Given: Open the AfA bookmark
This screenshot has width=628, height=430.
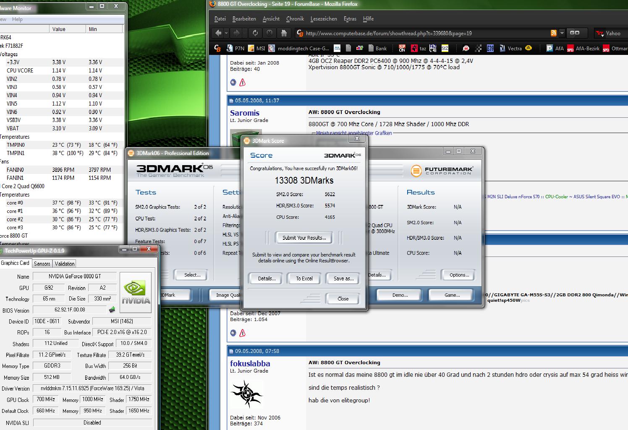Looking at the screenshot, I should (555, 49).
